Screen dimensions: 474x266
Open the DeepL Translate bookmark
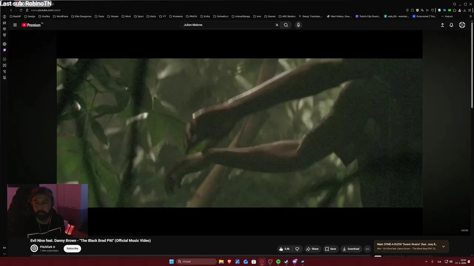310,16
